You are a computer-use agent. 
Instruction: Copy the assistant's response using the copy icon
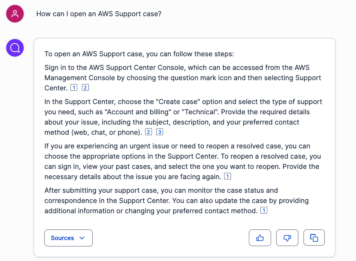pyautogui.click(x=314, y=238)
